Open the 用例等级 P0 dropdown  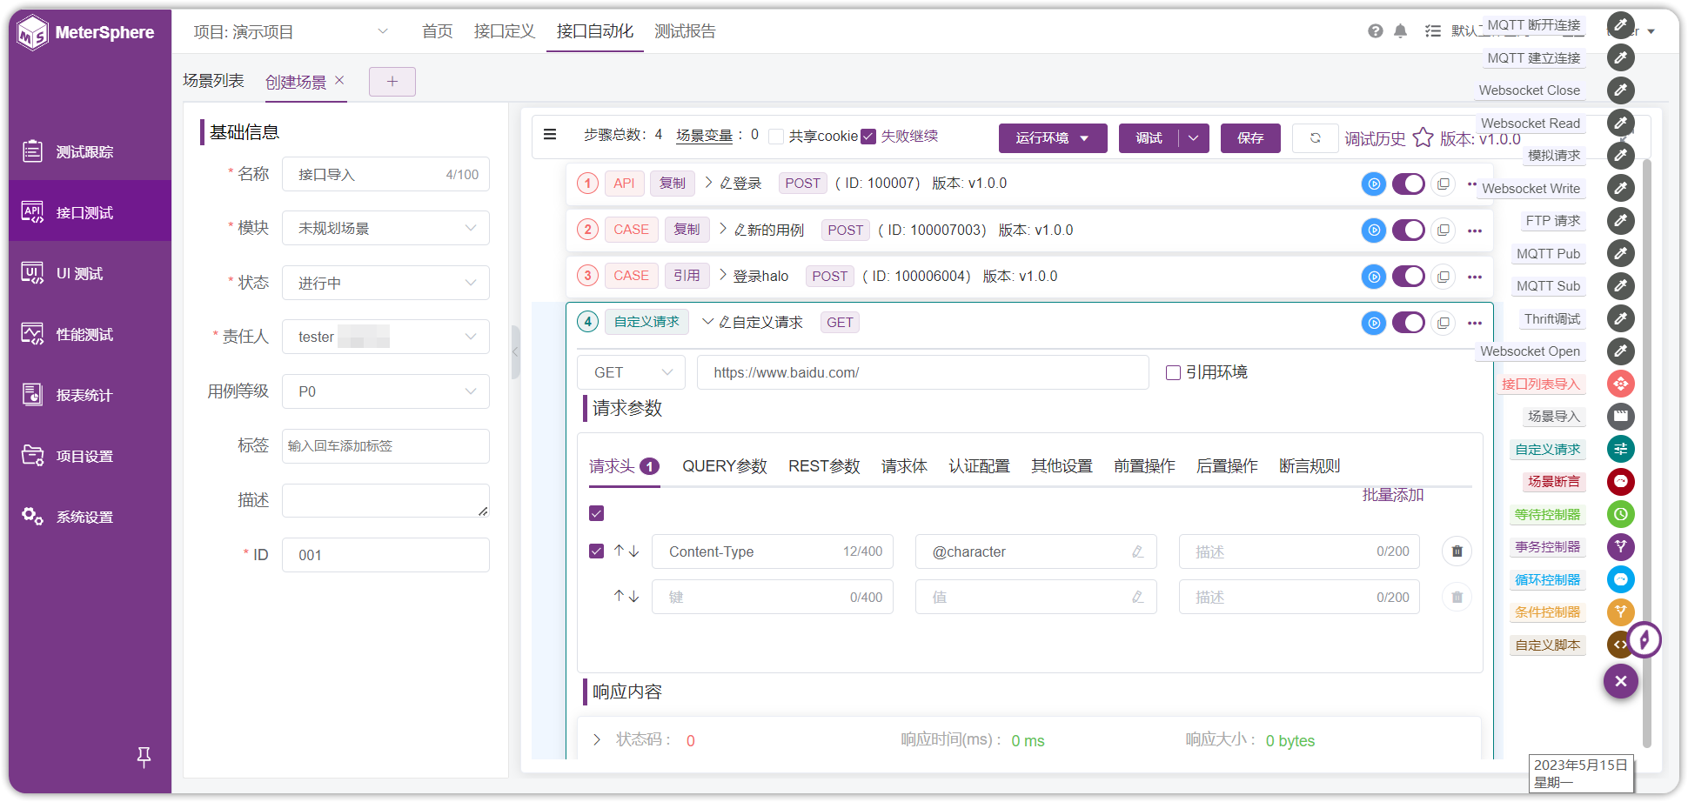coord(385,391)
